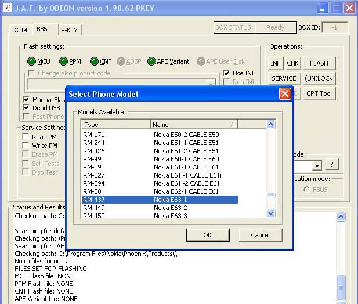This screenshot has width=358, height=304.
Task: Click the FLASH button
Action: click(319, 63)
